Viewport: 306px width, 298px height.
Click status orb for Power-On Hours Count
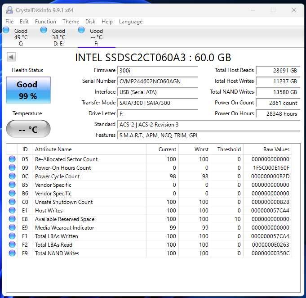[12, 167]
